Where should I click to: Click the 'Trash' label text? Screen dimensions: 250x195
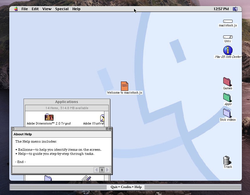pyautogui.click(x=228, y=167)
